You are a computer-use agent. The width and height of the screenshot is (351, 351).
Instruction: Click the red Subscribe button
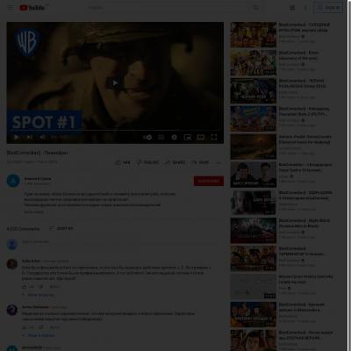coord(209,181)
